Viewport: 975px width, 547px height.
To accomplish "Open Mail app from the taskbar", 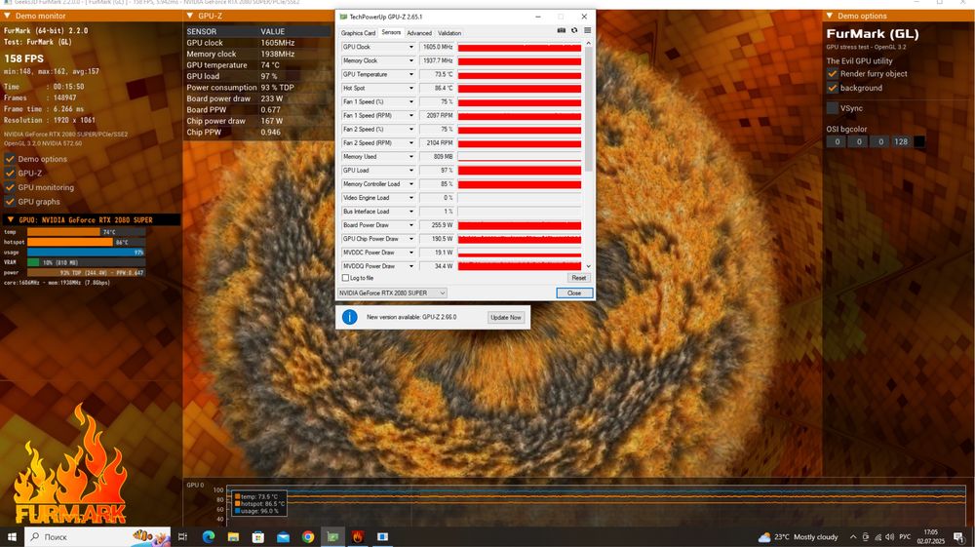I will coord(283,536).
